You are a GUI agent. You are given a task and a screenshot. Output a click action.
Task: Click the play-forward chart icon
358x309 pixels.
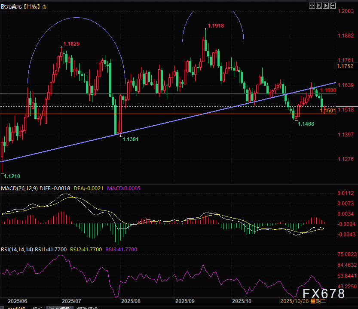(325, 5)
